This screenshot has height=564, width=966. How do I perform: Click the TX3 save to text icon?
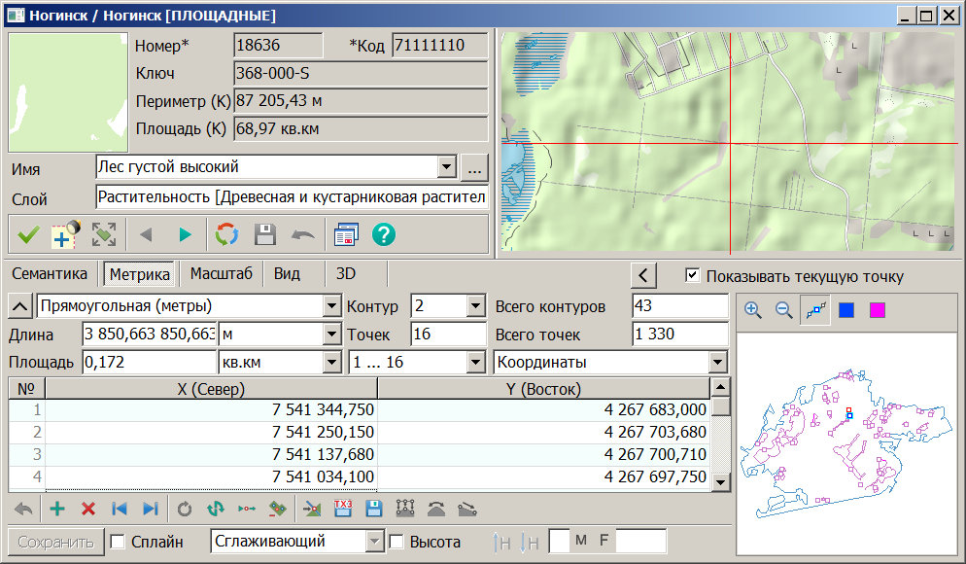[342, 509]
